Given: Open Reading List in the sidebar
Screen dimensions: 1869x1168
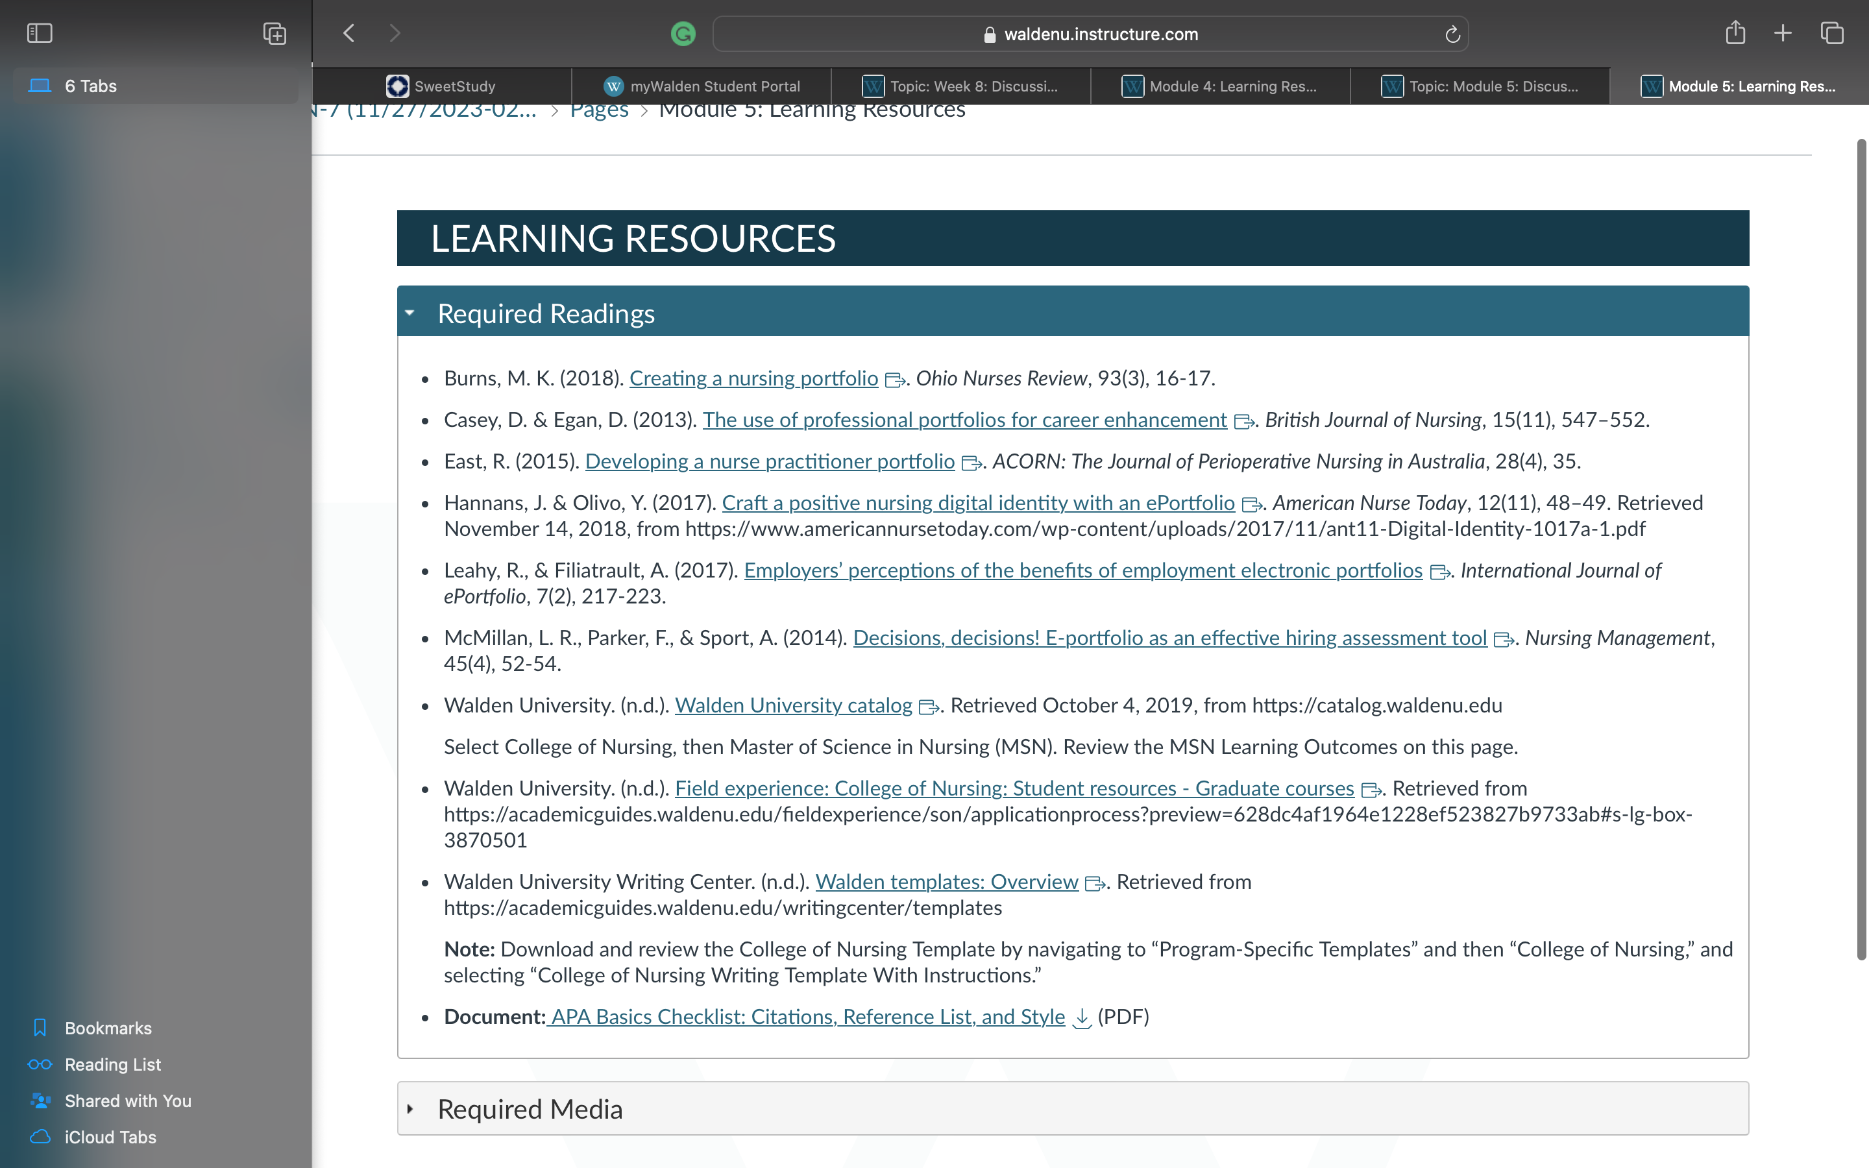Looking at the screenshot, I should click(x=113, y=1064).
